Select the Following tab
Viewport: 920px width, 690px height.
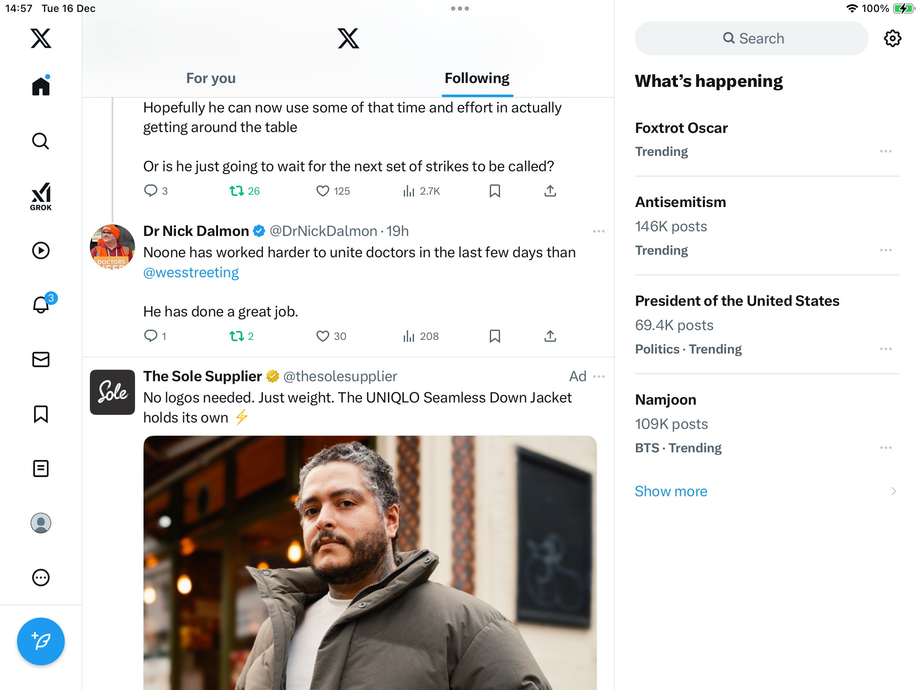[x=477, y=78]
